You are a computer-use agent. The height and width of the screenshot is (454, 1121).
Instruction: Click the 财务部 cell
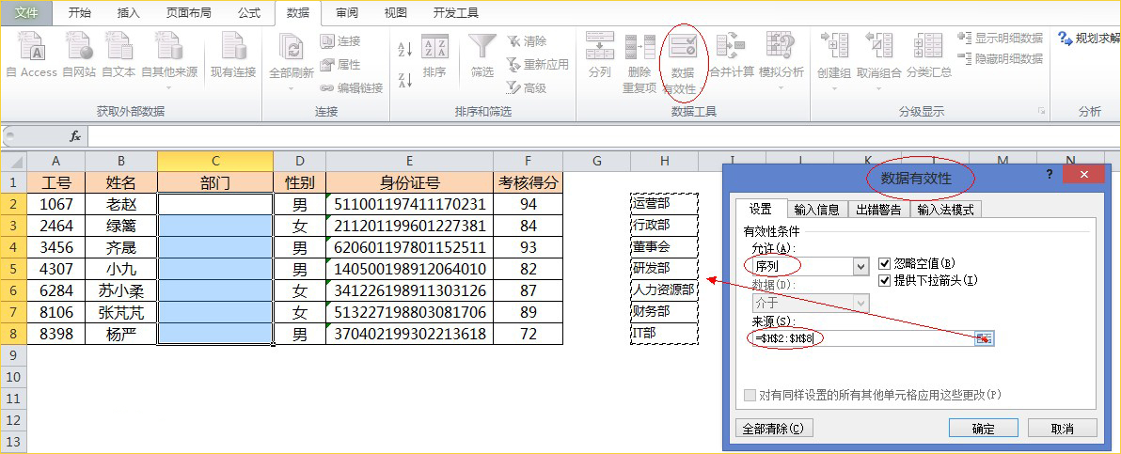(665, 312)
